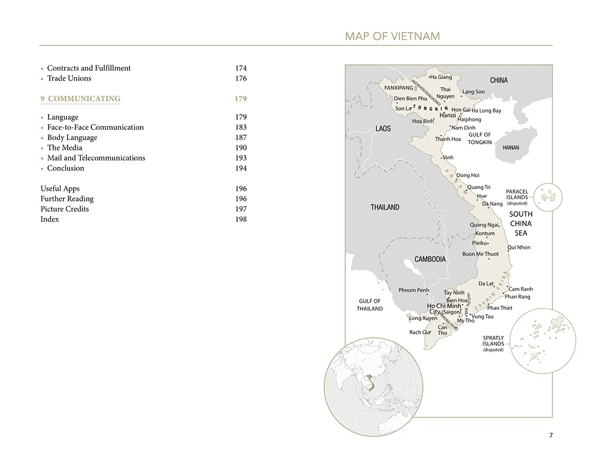The height and width of the screenshot is (458, 593).
Task: Select Ho Chi Minh City map label
Action: 444,309
